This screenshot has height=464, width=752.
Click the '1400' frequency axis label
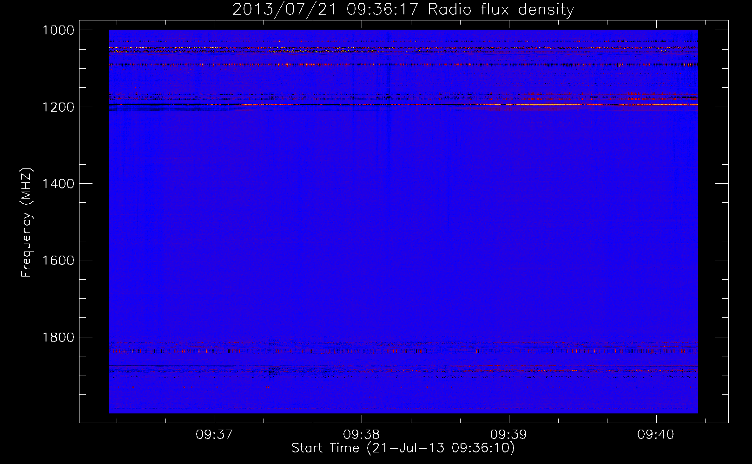pyautogui.click(x=58, y=184)
